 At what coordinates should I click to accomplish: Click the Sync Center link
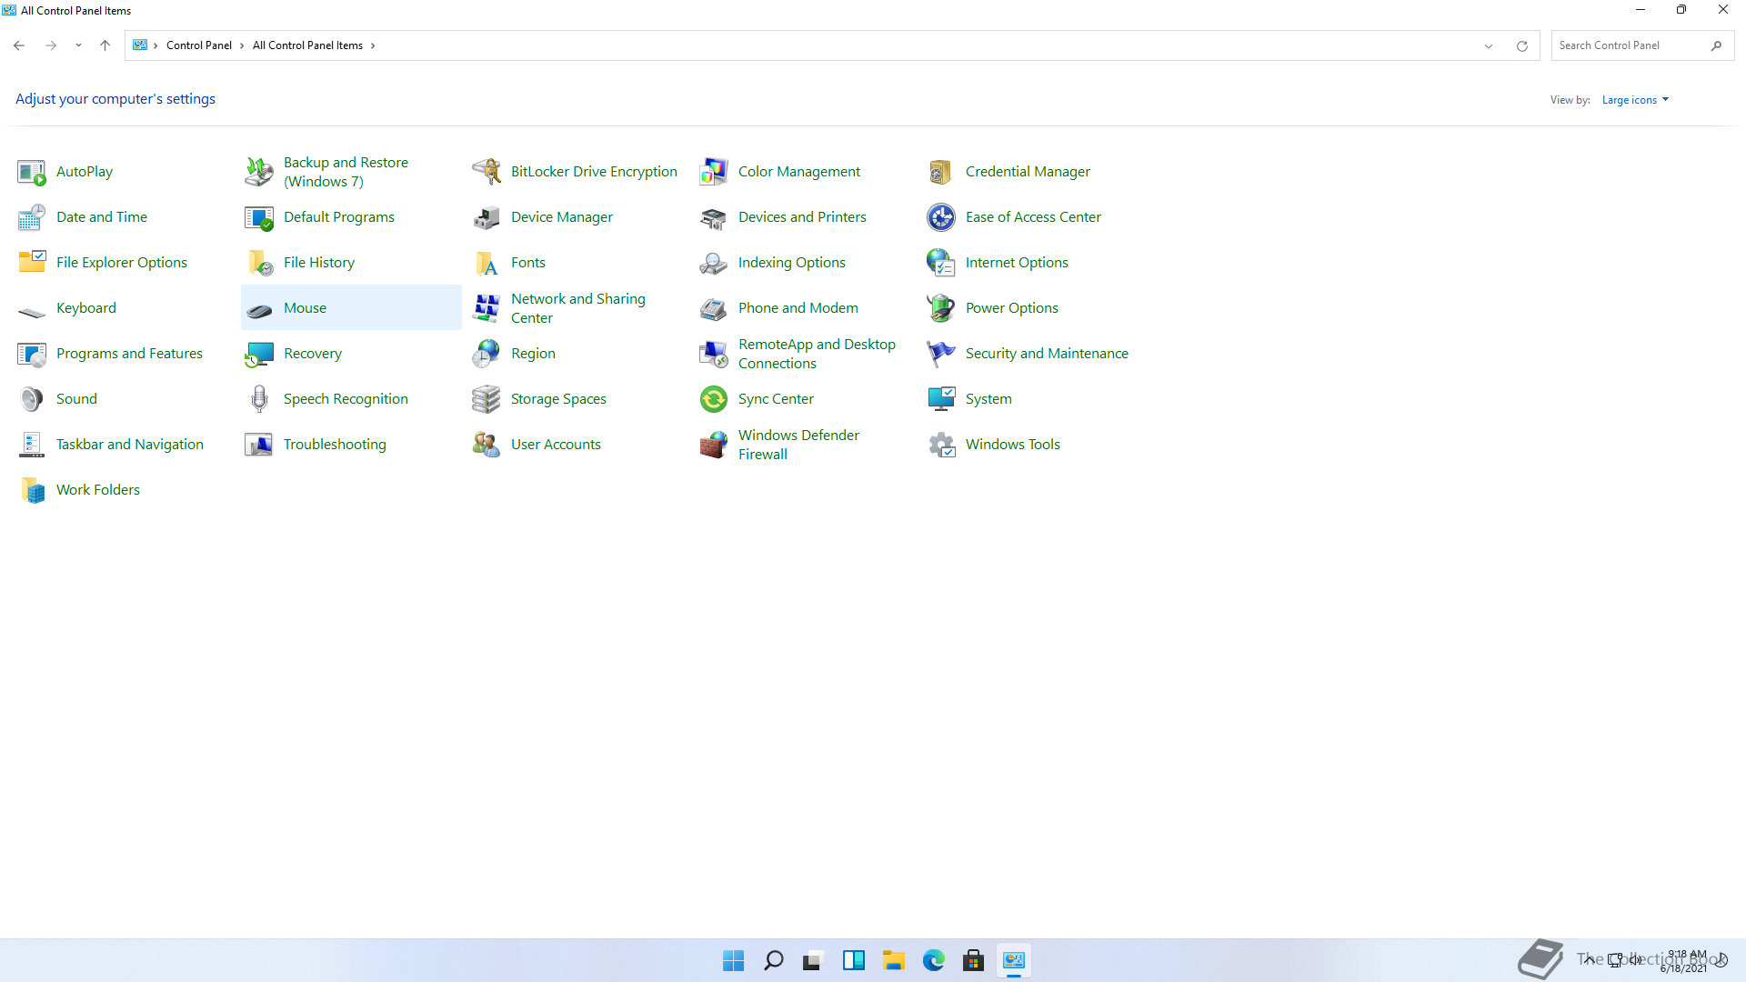click(776, 398)
